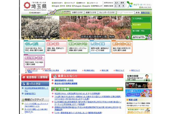Open 東日本大震災復興支援情報 link
Viewport: 172px width, 114px height.
66,83
